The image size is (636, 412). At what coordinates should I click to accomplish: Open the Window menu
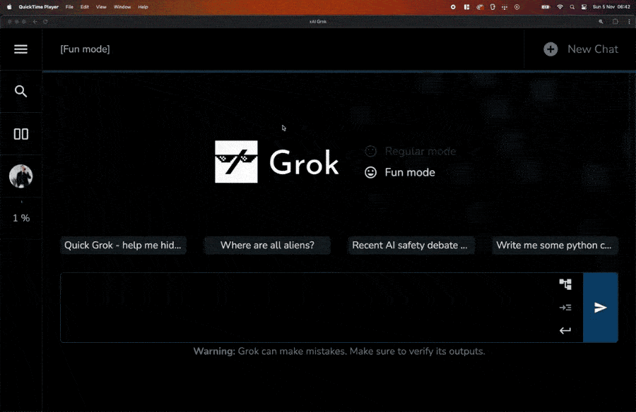click(x=122, y=7)
